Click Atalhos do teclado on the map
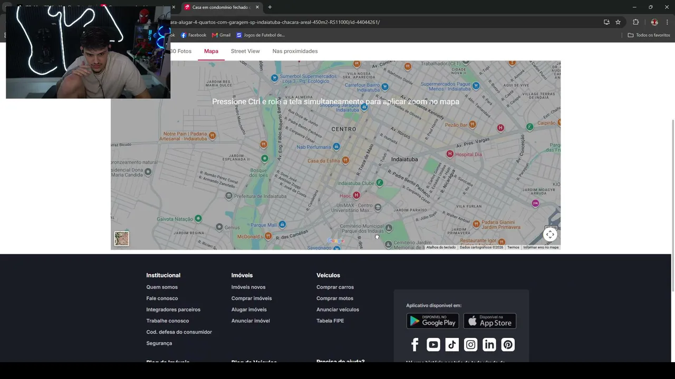Viewport: 675px width, 379px height. [x=441, y=247]
